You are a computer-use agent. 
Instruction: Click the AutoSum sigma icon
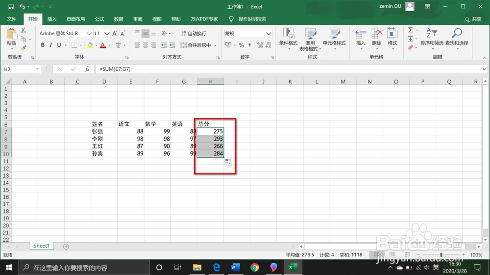point(411,30)
